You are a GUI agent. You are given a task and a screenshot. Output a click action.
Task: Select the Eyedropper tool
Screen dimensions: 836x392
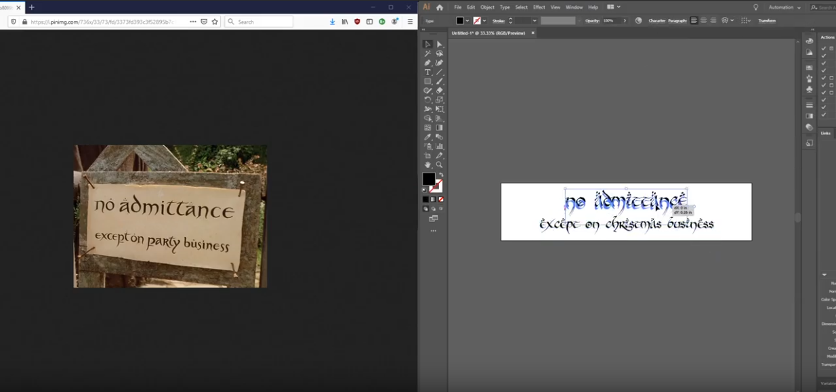click(427, 137)
